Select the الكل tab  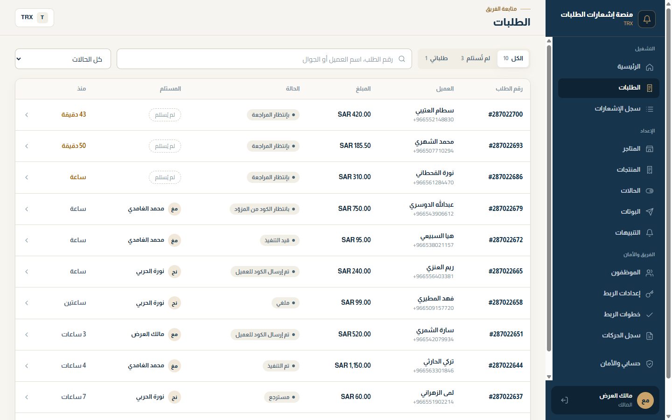click(513, 59)
